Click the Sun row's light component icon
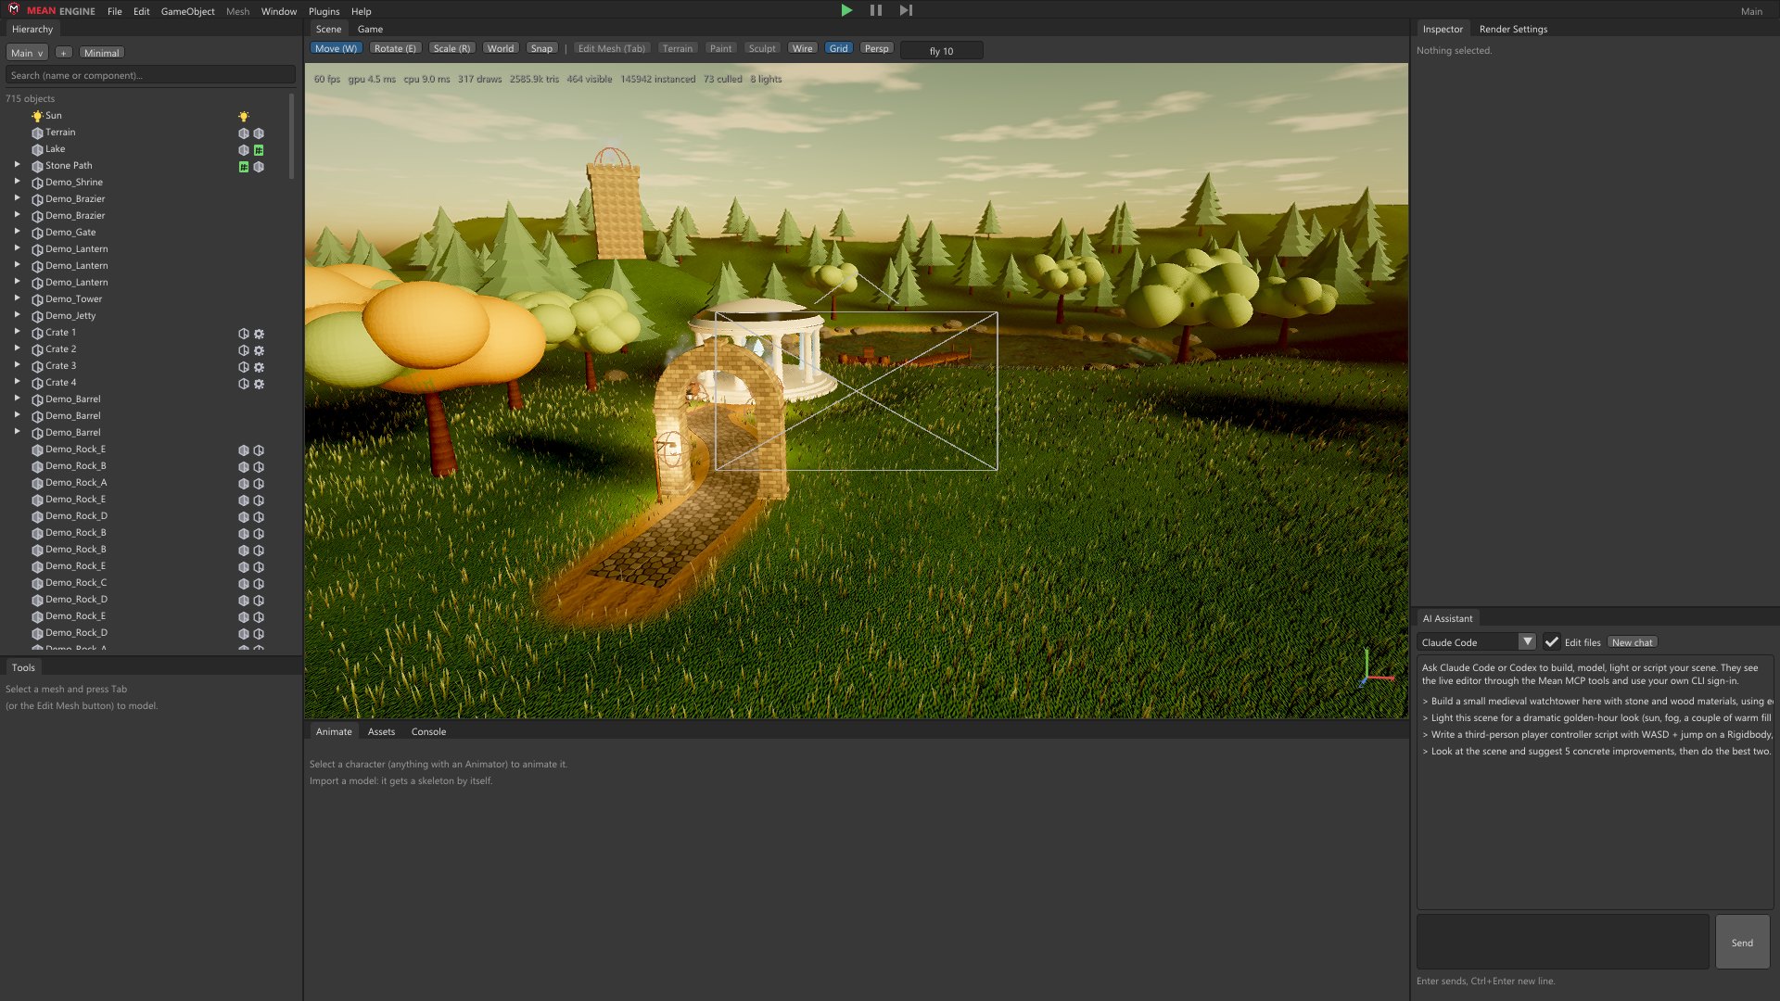 244,116
